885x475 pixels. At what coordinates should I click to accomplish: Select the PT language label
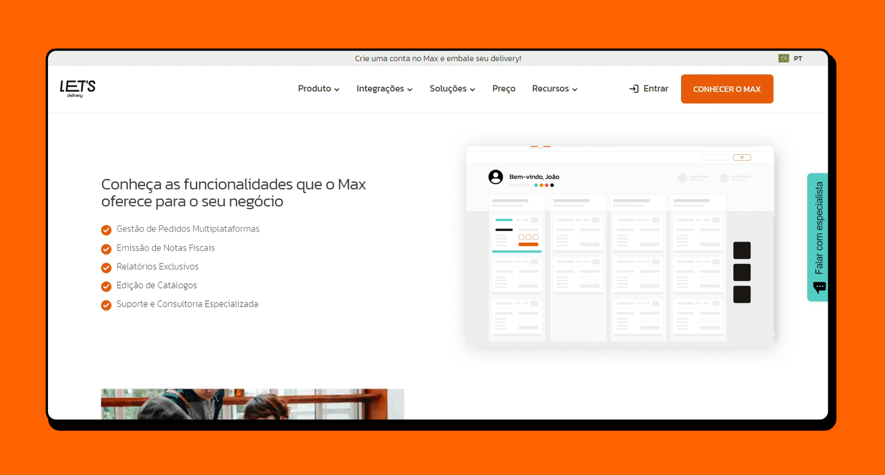pyautogui.click(x=798, y=58)
